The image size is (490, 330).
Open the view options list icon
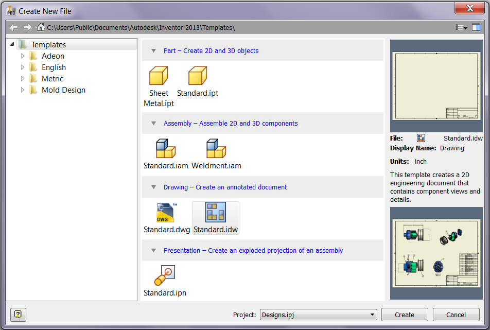point(462,27)
